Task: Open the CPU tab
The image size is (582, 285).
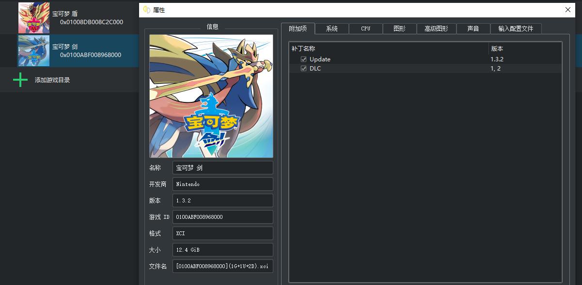Action: point(366,29)
